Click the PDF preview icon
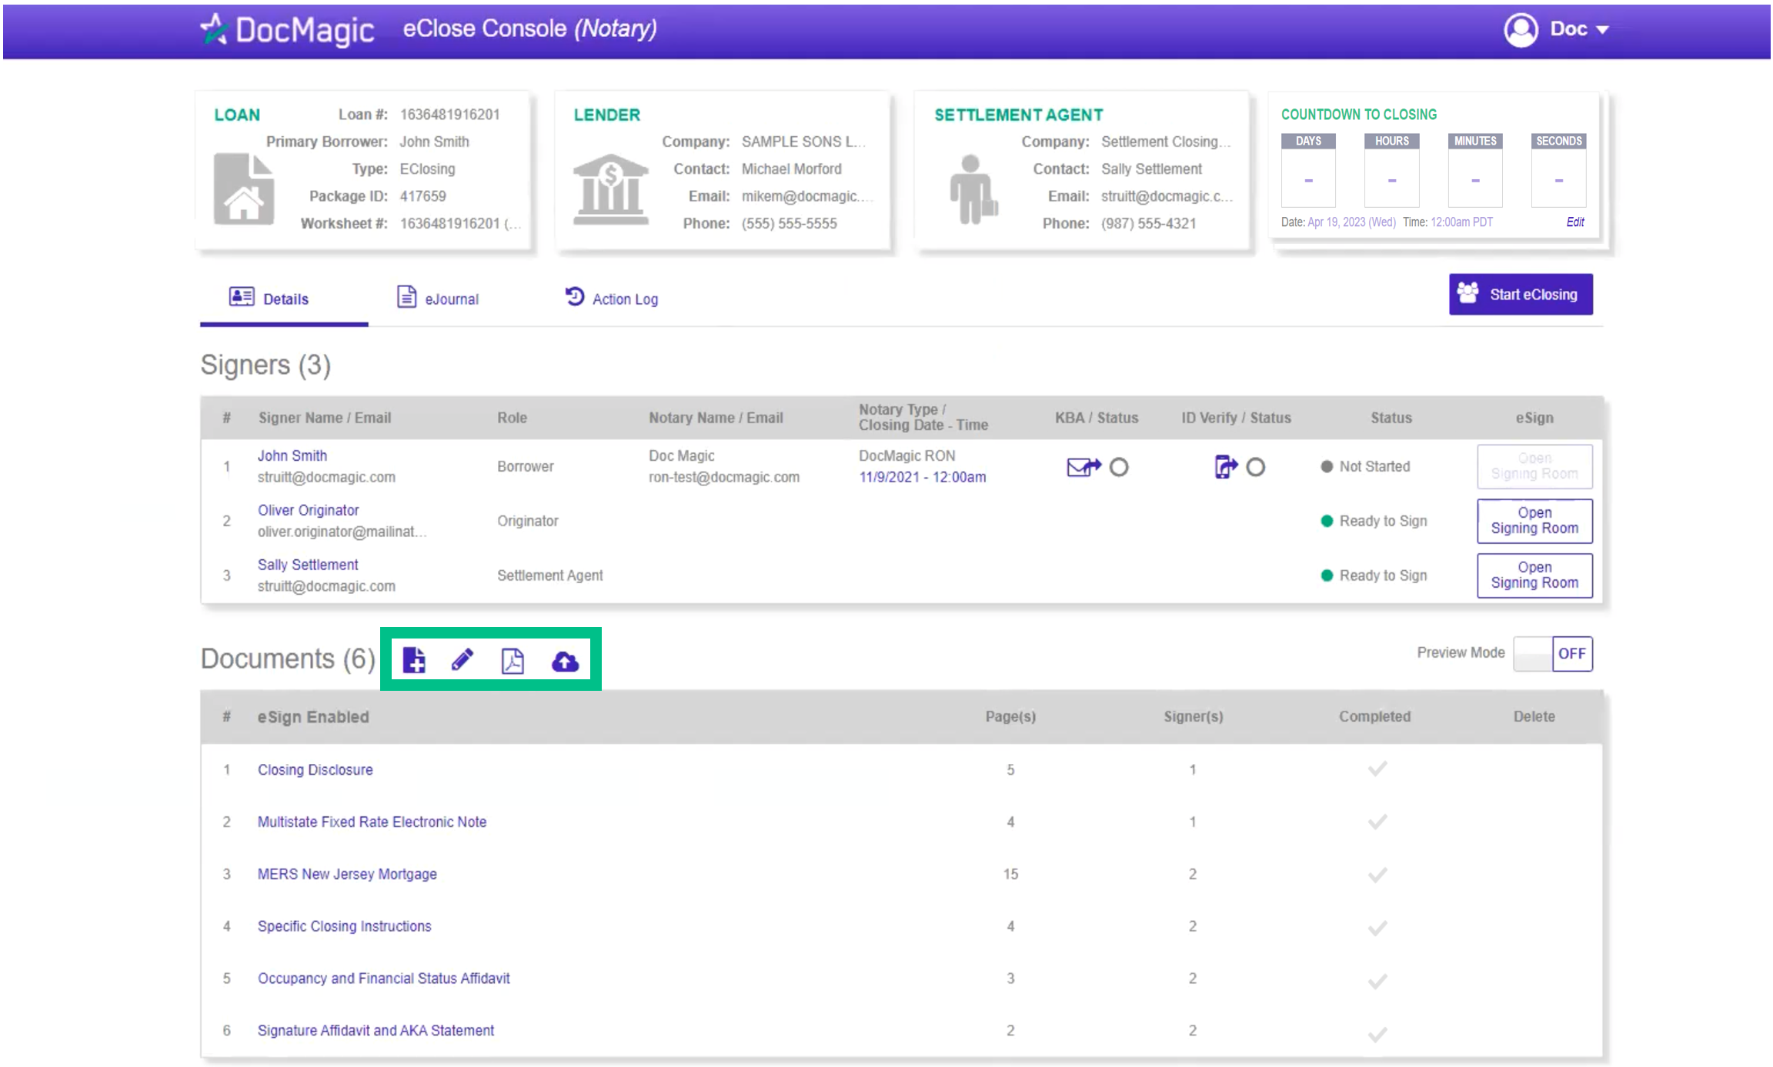Viewport: 1773px width, 1067px height. tap(514, 659)
